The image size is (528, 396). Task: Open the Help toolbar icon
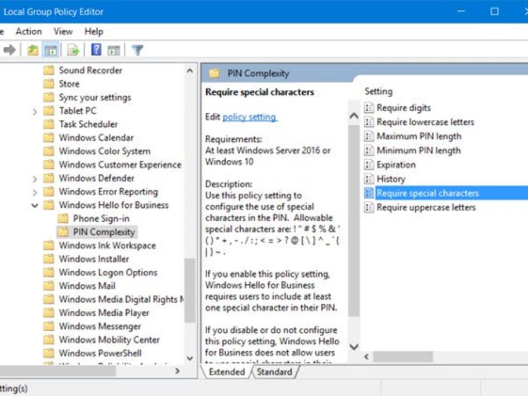(96, 50)
